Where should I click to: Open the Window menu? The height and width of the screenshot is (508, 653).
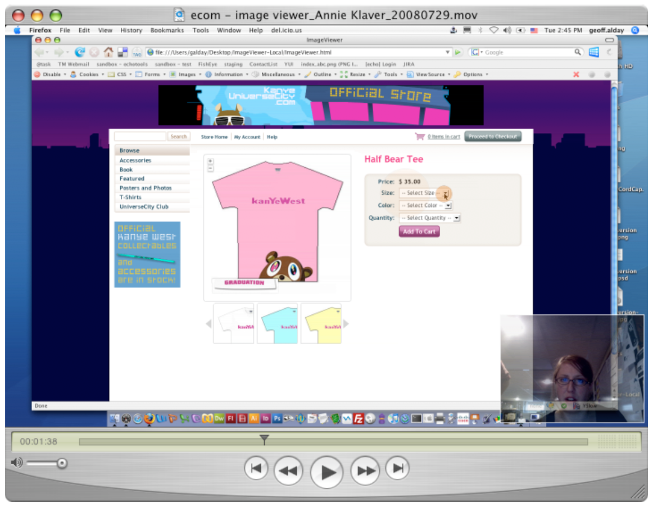click(229, 30)
